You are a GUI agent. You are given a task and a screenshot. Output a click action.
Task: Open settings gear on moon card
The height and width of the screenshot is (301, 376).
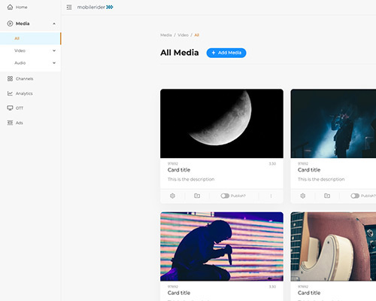(x=172, y=196)
